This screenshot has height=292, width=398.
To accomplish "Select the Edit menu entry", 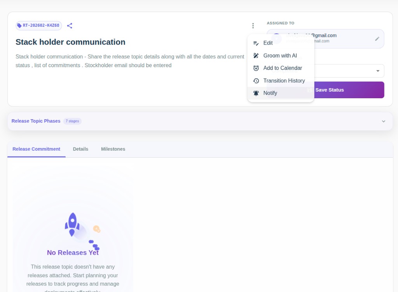I will coord(268,43).
